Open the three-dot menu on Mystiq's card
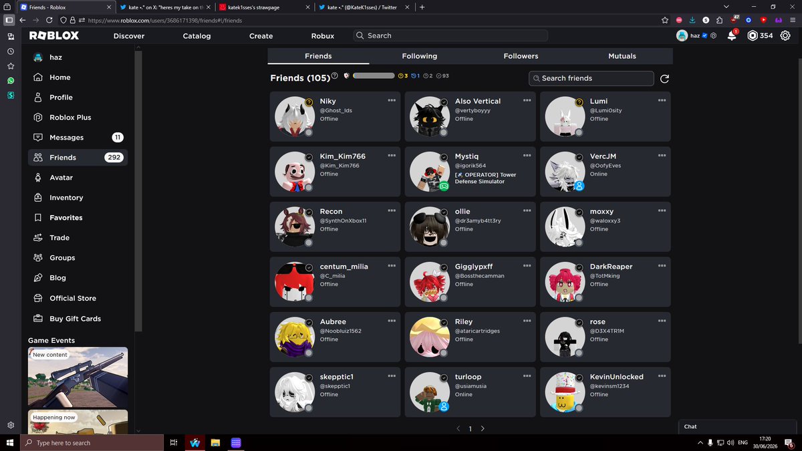This screenshot has height=451, width=802. point(527,156)
